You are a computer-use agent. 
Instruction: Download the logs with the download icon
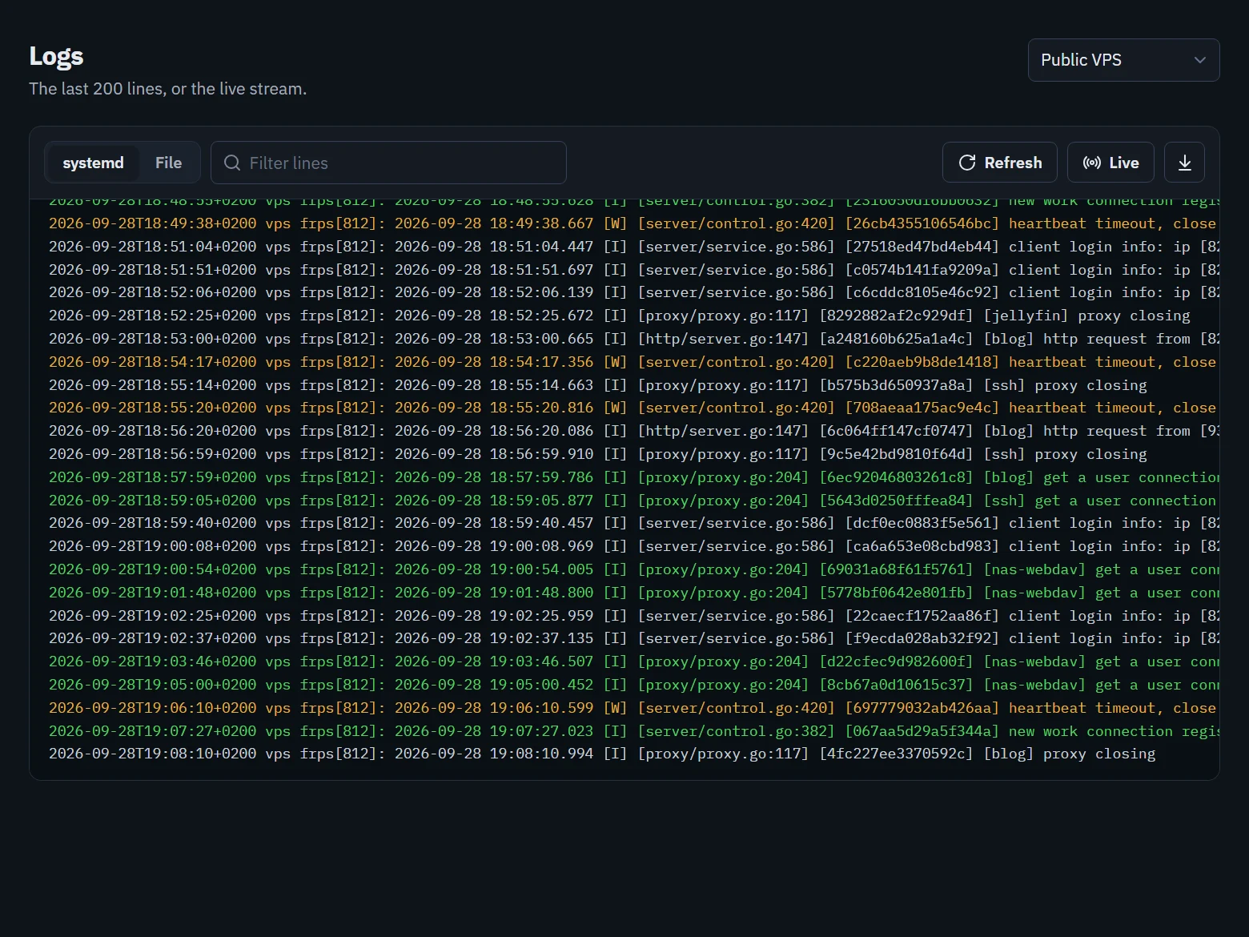click(1184, 163)
